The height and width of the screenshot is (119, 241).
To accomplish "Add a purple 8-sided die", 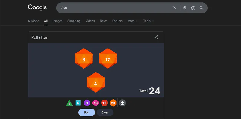I will pos(87,103).
